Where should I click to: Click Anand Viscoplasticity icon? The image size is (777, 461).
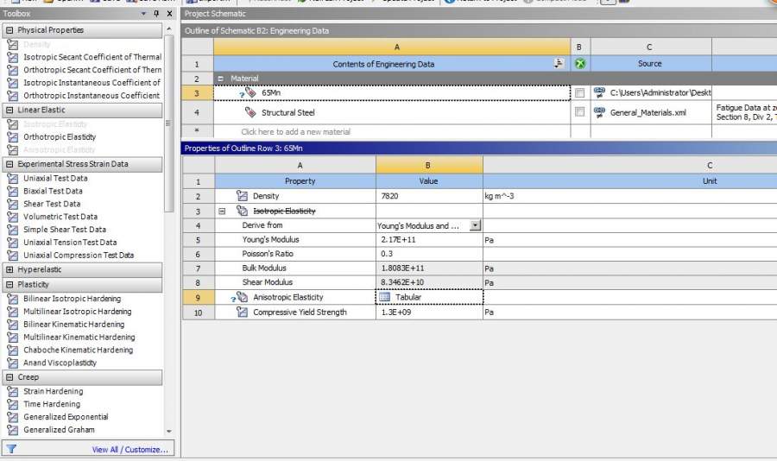[12, 363]
